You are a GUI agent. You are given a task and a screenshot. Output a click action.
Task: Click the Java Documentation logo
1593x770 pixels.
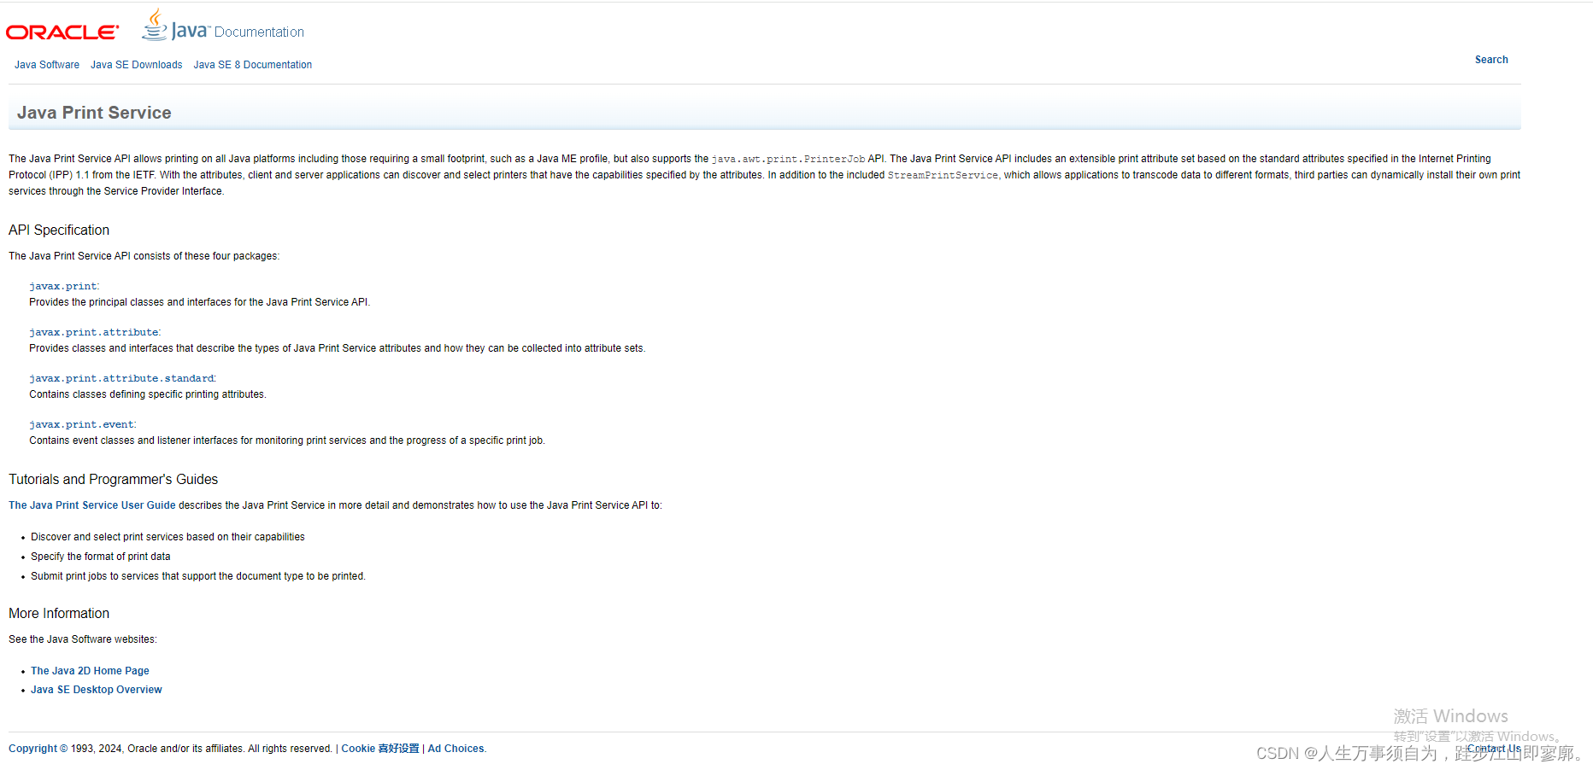223,26
